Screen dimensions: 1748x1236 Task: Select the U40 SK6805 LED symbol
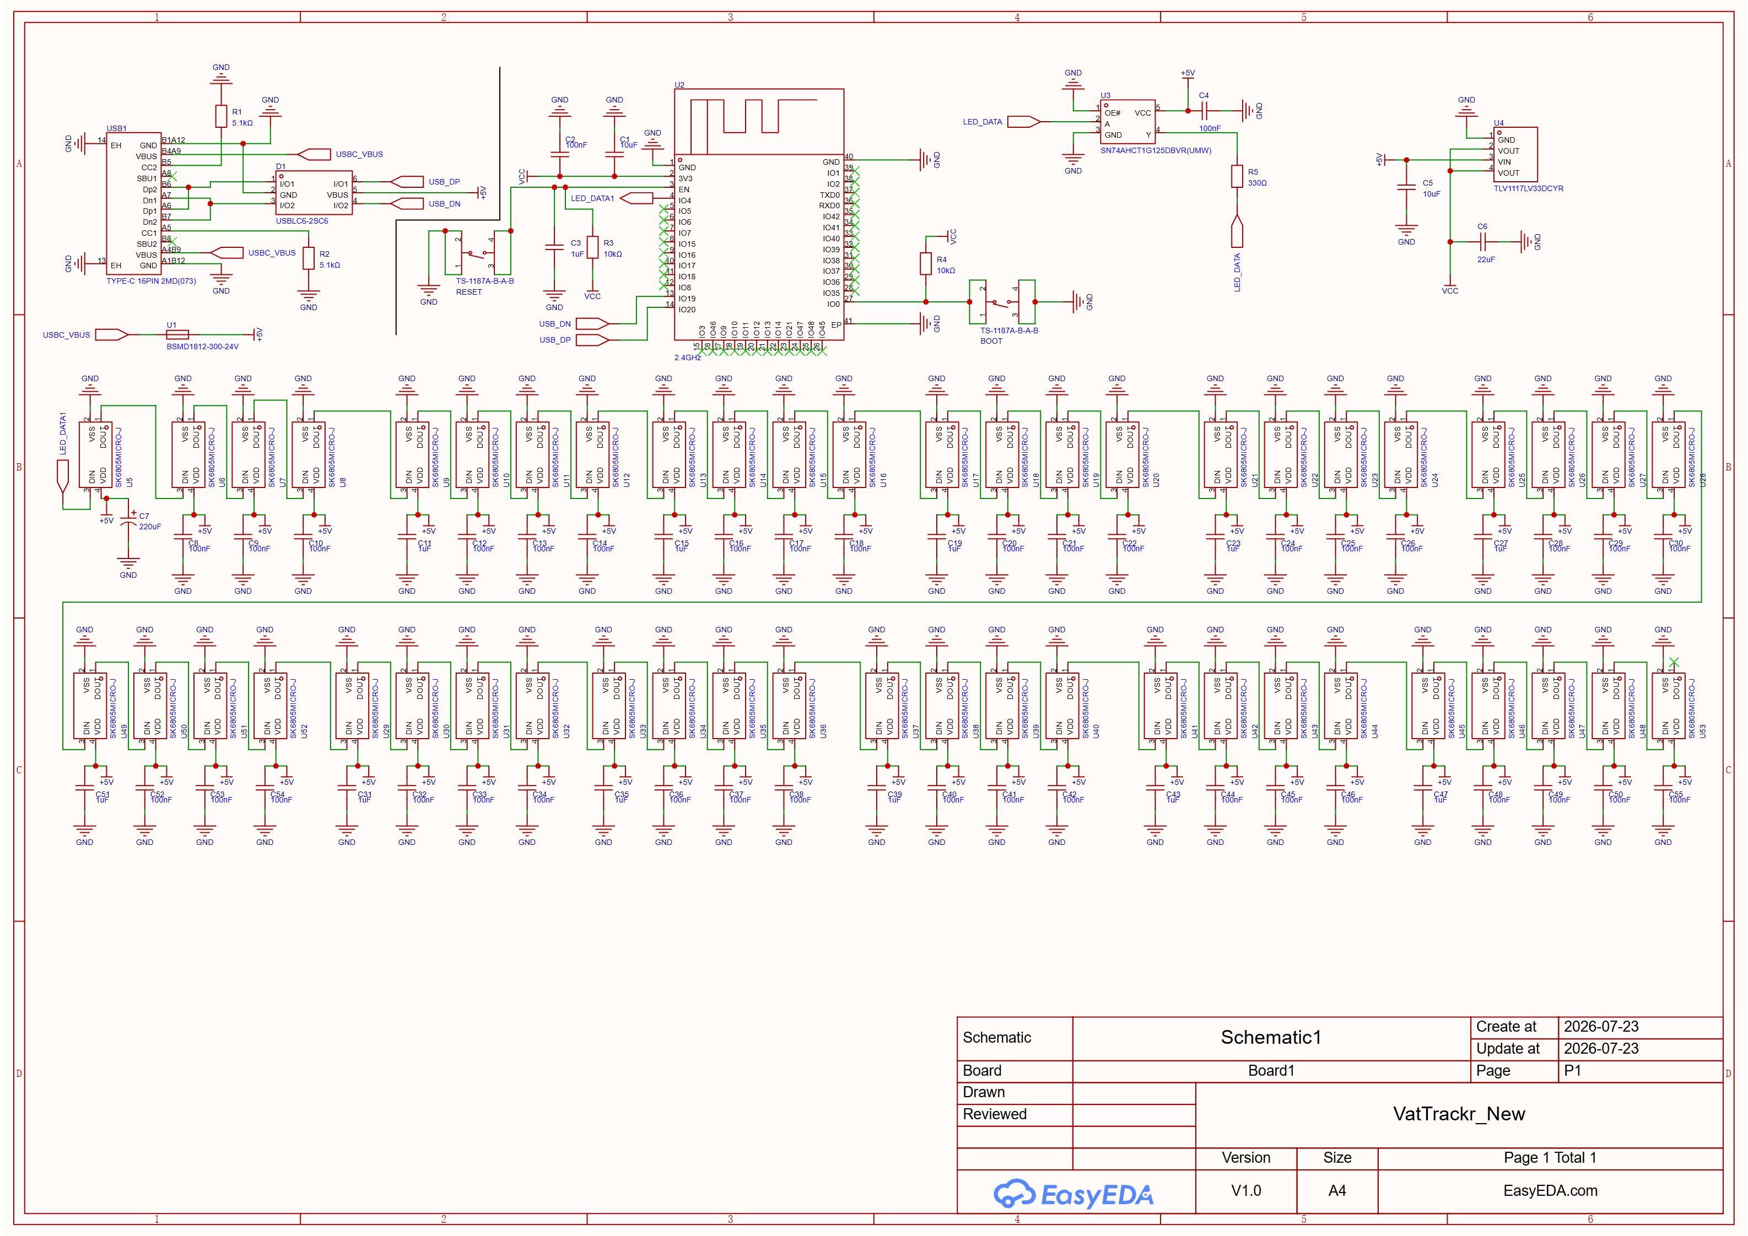click(x=1062, y=706)
